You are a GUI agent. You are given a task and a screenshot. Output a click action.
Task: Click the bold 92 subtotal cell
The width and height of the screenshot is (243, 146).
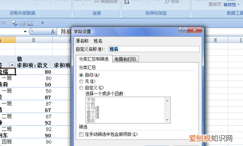click(34, 123)
